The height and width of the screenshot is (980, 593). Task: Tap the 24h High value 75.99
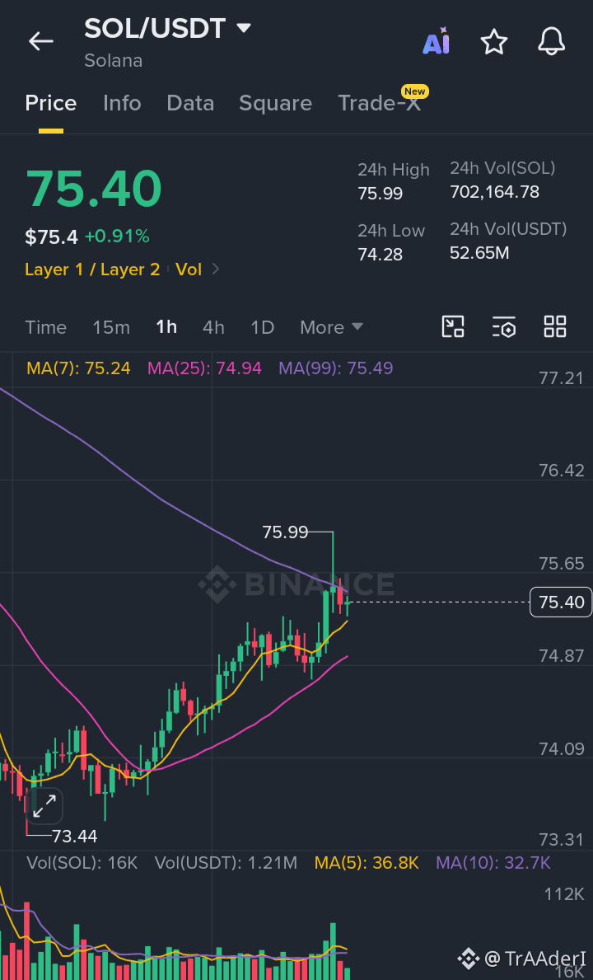coord(381,193)
